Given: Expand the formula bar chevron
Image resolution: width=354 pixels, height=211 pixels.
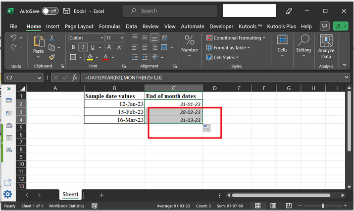Looking at the screenshot, I should coord(346,77).
